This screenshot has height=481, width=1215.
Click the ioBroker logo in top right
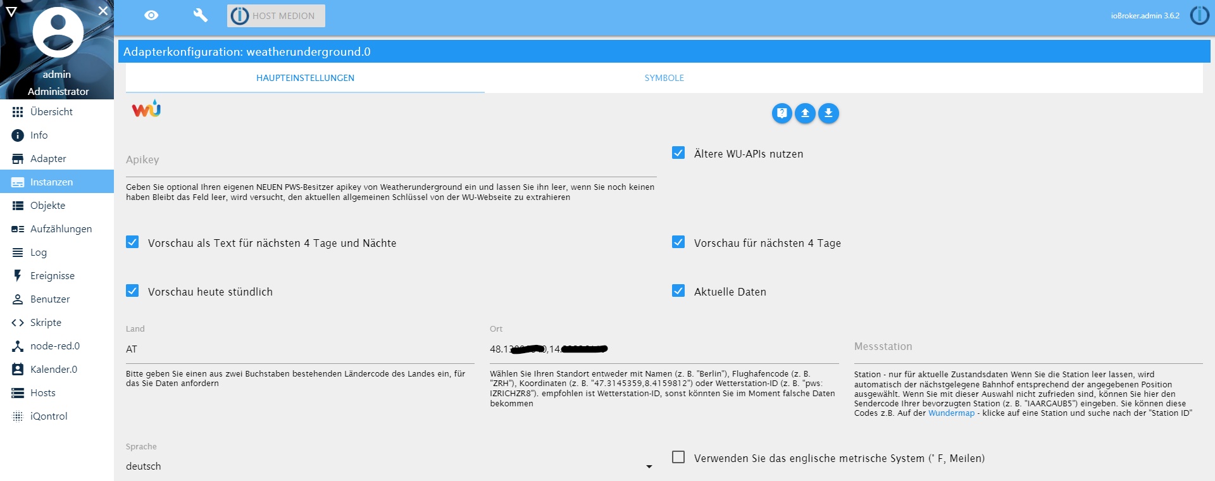tap(1200, 15)
